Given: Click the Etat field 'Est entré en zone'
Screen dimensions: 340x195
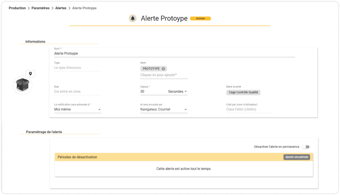Looking at the screenshot, I should (x=77, y=92).
